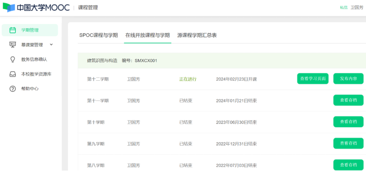Select the calendar icon for 学期管理
Screen dimensions: 366x171
(13, 30)
